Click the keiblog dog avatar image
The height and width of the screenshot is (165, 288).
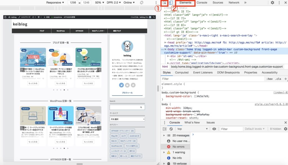(x=127, y=46)
